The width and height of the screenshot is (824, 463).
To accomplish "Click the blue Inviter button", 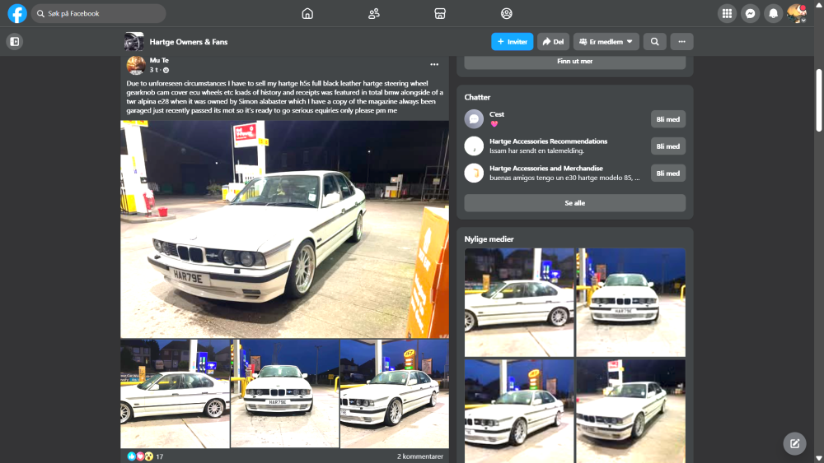I will [512, 41].
